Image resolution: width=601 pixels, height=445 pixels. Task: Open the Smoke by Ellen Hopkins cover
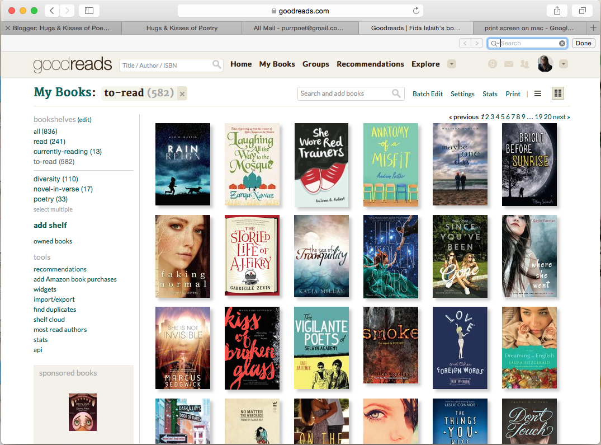[x=391, y=345]
